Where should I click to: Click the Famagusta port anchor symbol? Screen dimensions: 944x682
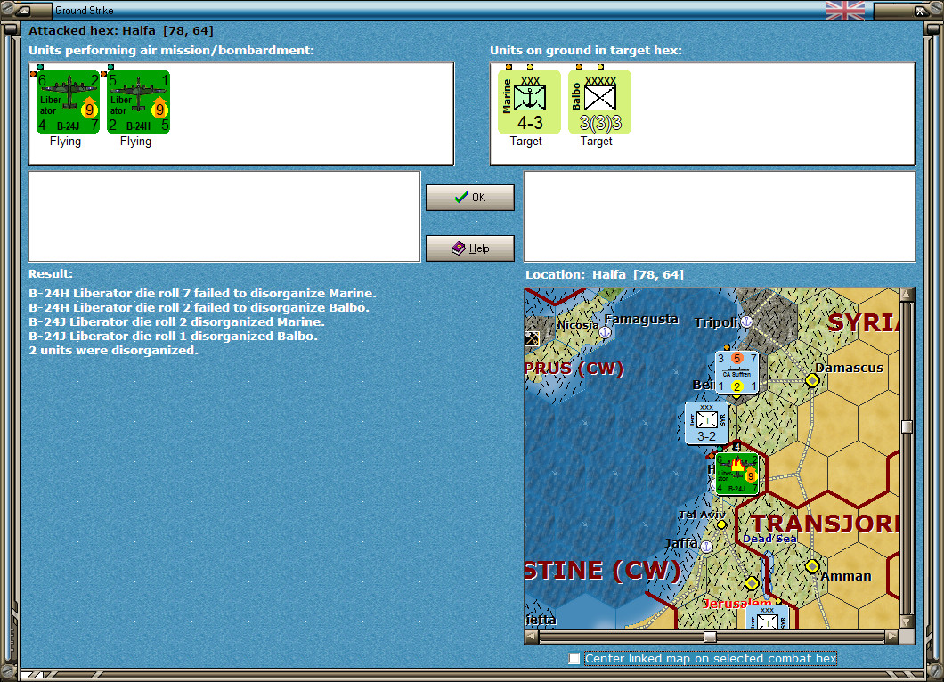(x=606, y=332)
